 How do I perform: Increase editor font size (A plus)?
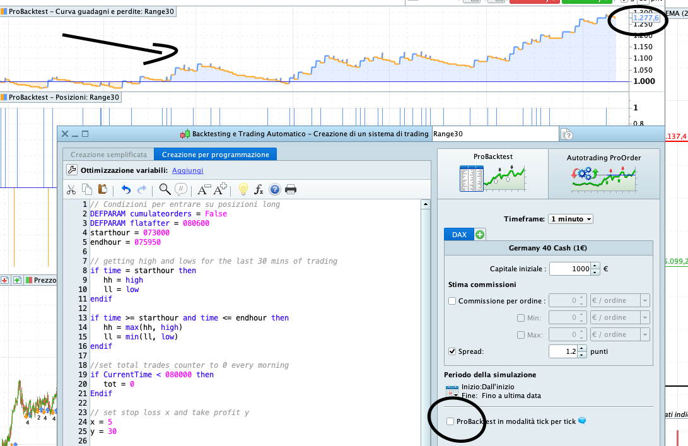click(220, 189)
